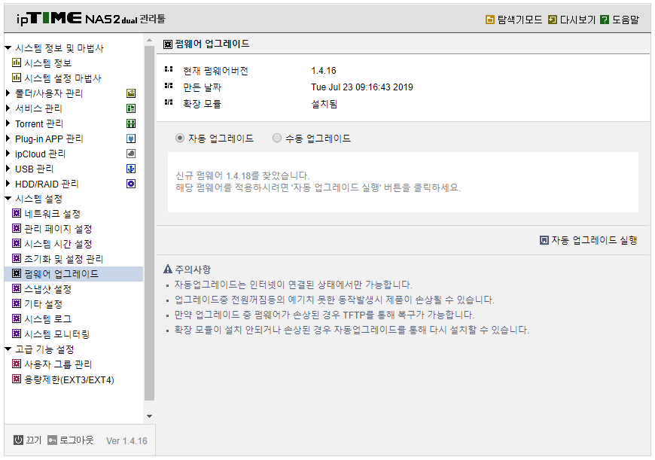Click the 도움말 help question mark icon

[x=605, y=20]
